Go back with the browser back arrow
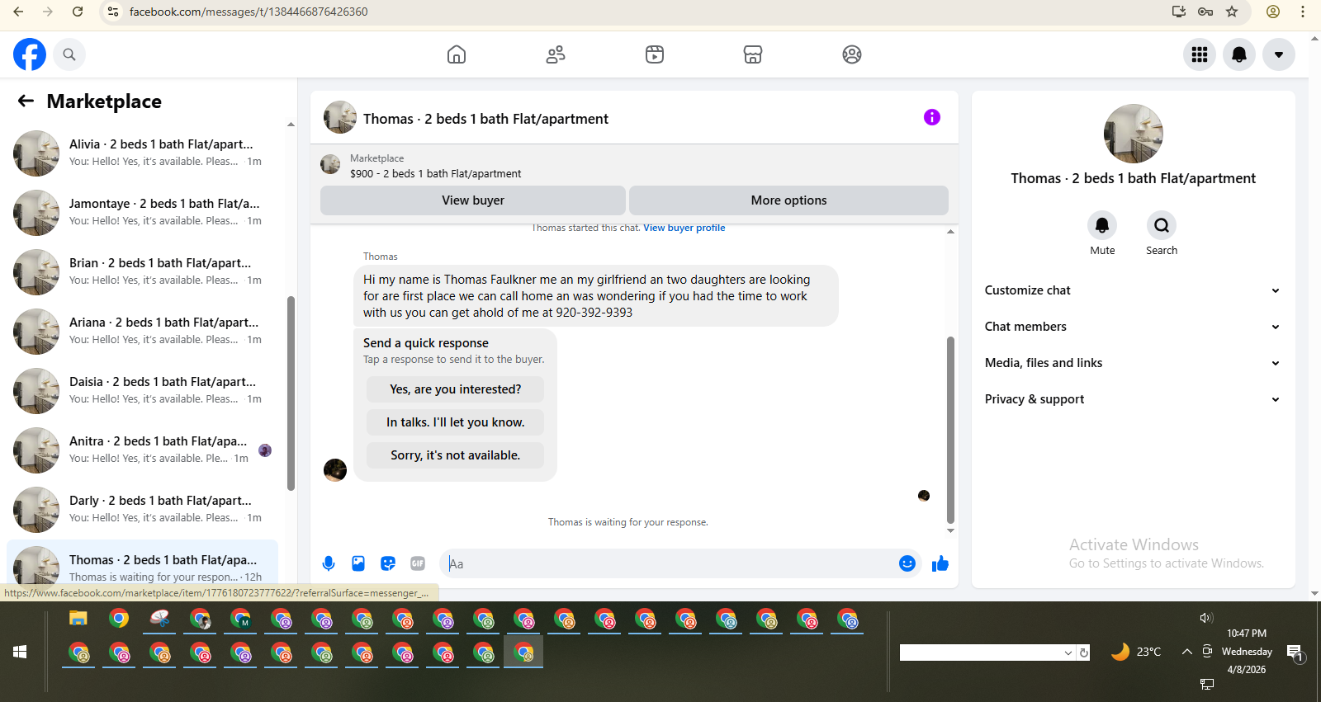Image resolution: width=1321 pixels, height=702 pixels. pos(18,12)
